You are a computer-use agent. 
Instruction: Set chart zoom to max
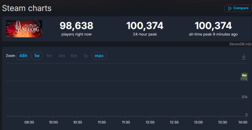(99, 56)
